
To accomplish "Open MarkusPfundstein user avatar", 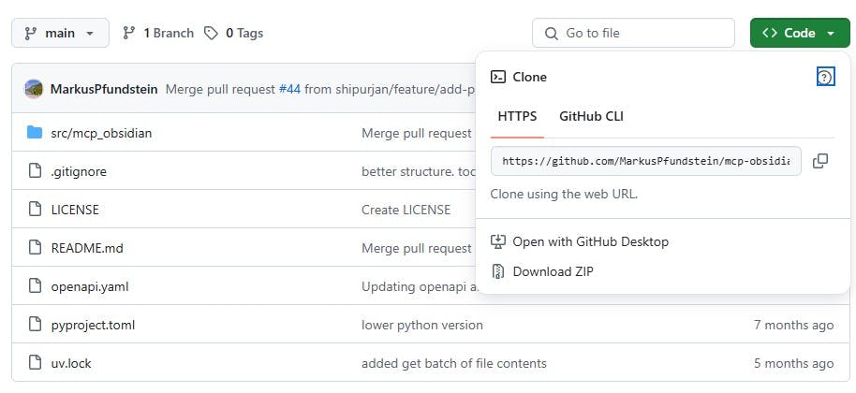I will pos(34,89).
